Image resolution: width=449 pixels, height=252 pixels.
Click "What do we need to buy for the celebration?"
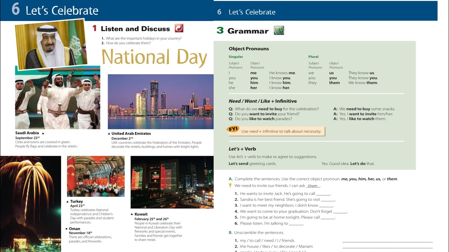click(277, 109)
